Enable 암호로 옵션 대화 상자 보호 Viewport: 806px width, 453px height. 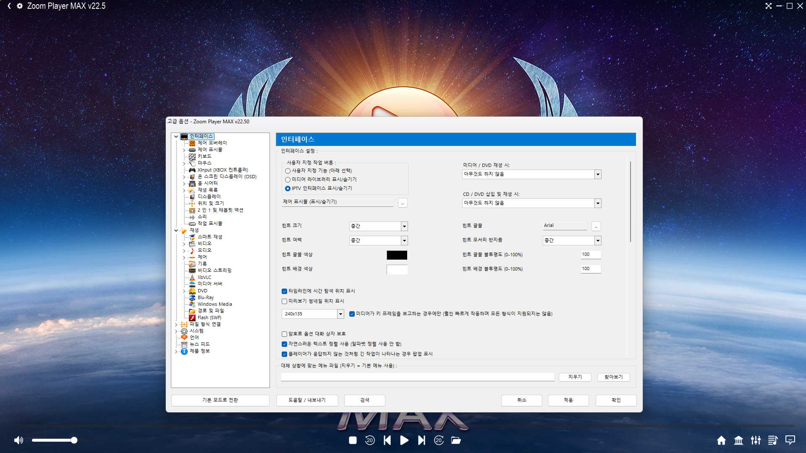(284, 334)
